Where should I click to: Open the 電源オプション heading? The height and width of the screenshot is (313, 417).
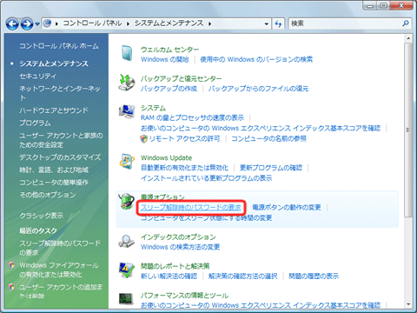coord(162,197)
